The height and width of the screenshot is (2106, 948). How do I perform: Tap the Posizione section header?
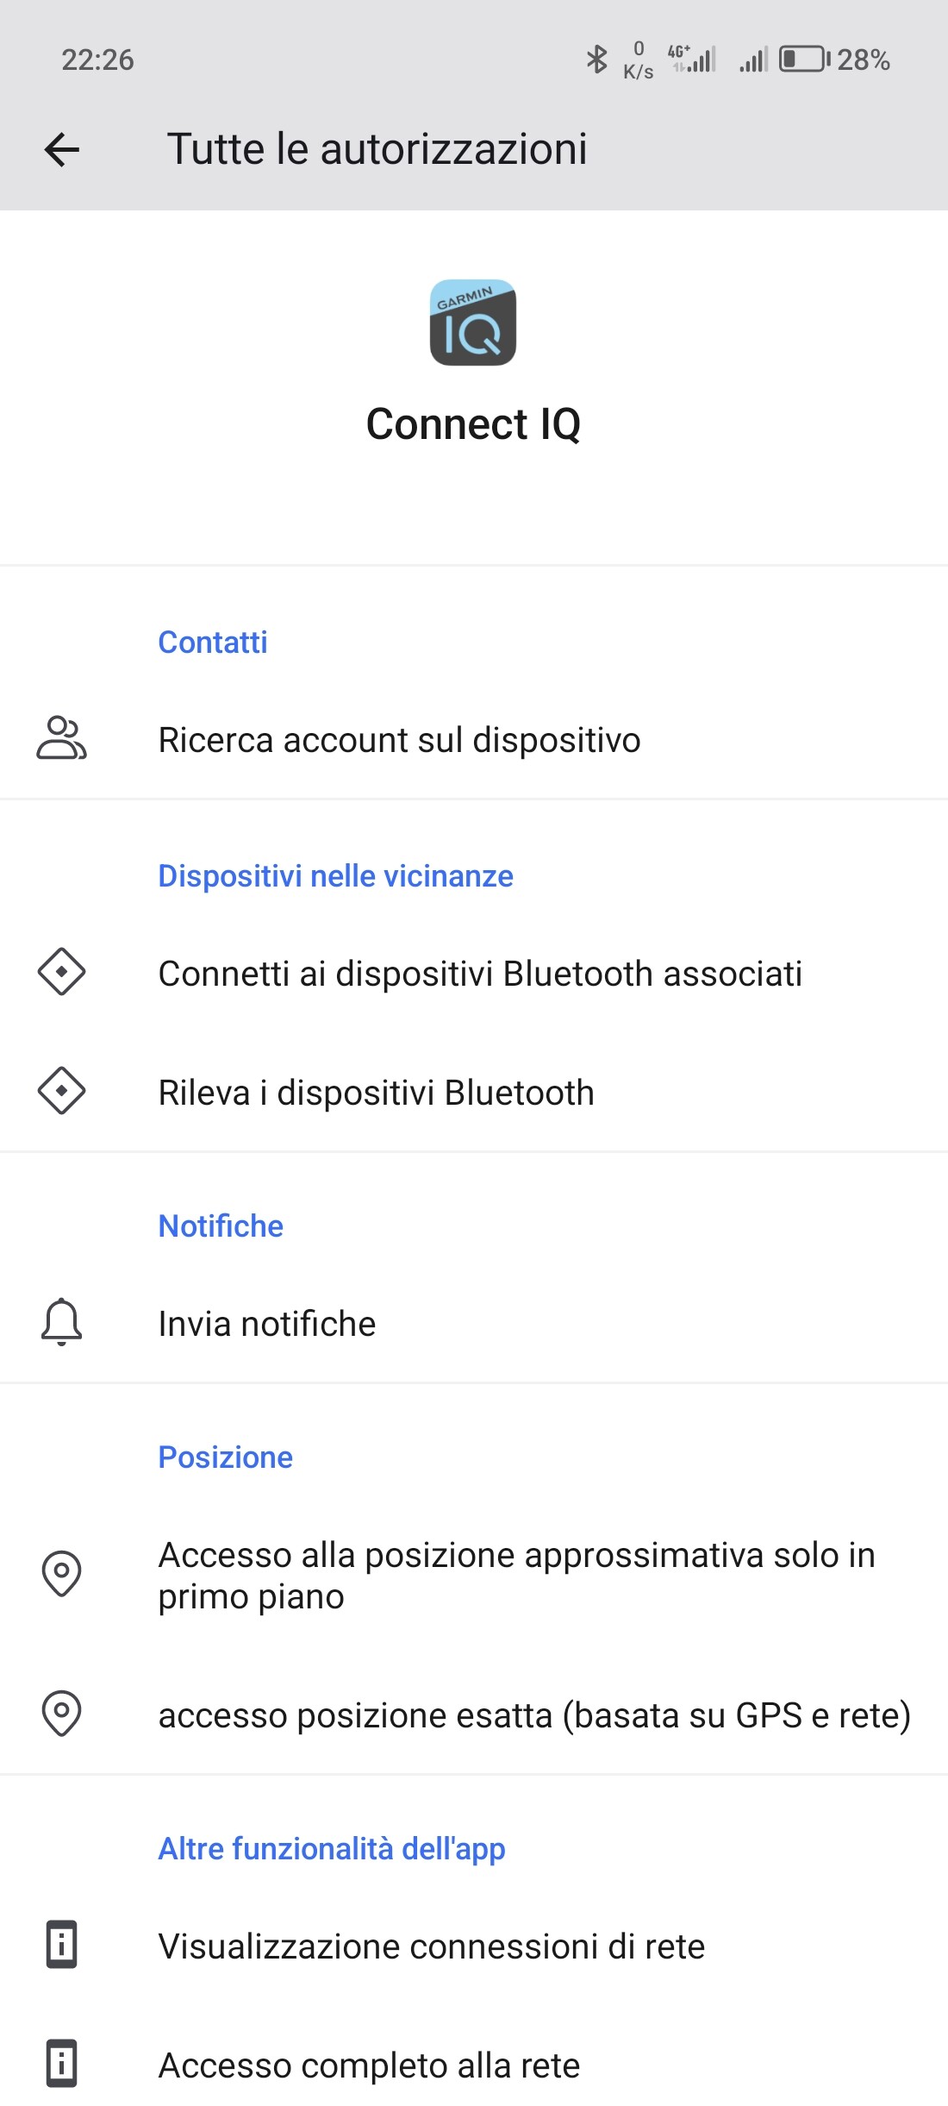coord(226,1457)
